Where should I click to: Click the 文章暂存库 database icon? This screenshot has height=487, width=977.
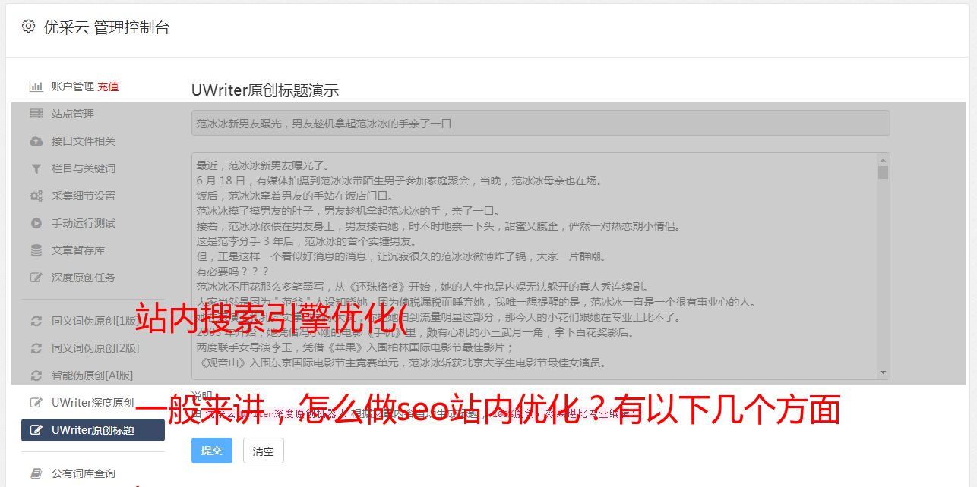pos(36,250)
